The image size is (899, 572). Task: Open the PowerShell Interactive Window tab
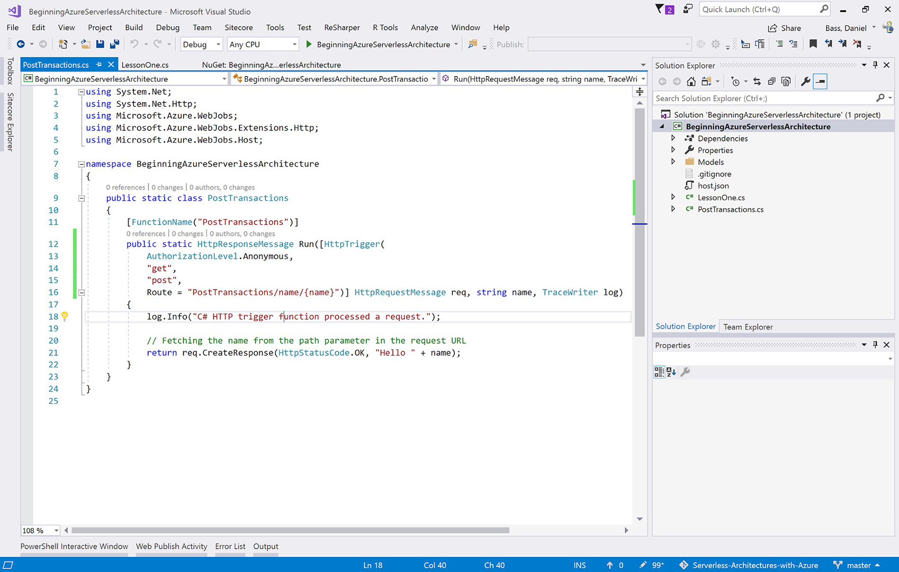click(74, 546)
